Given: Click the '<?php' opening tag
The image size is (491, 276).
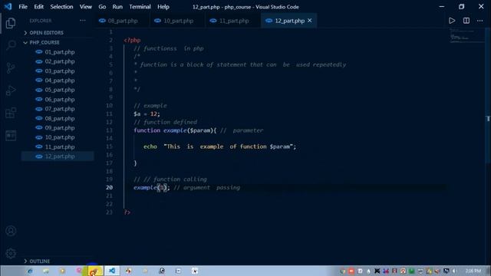Looking at the screenshot, I should point(132,40).
